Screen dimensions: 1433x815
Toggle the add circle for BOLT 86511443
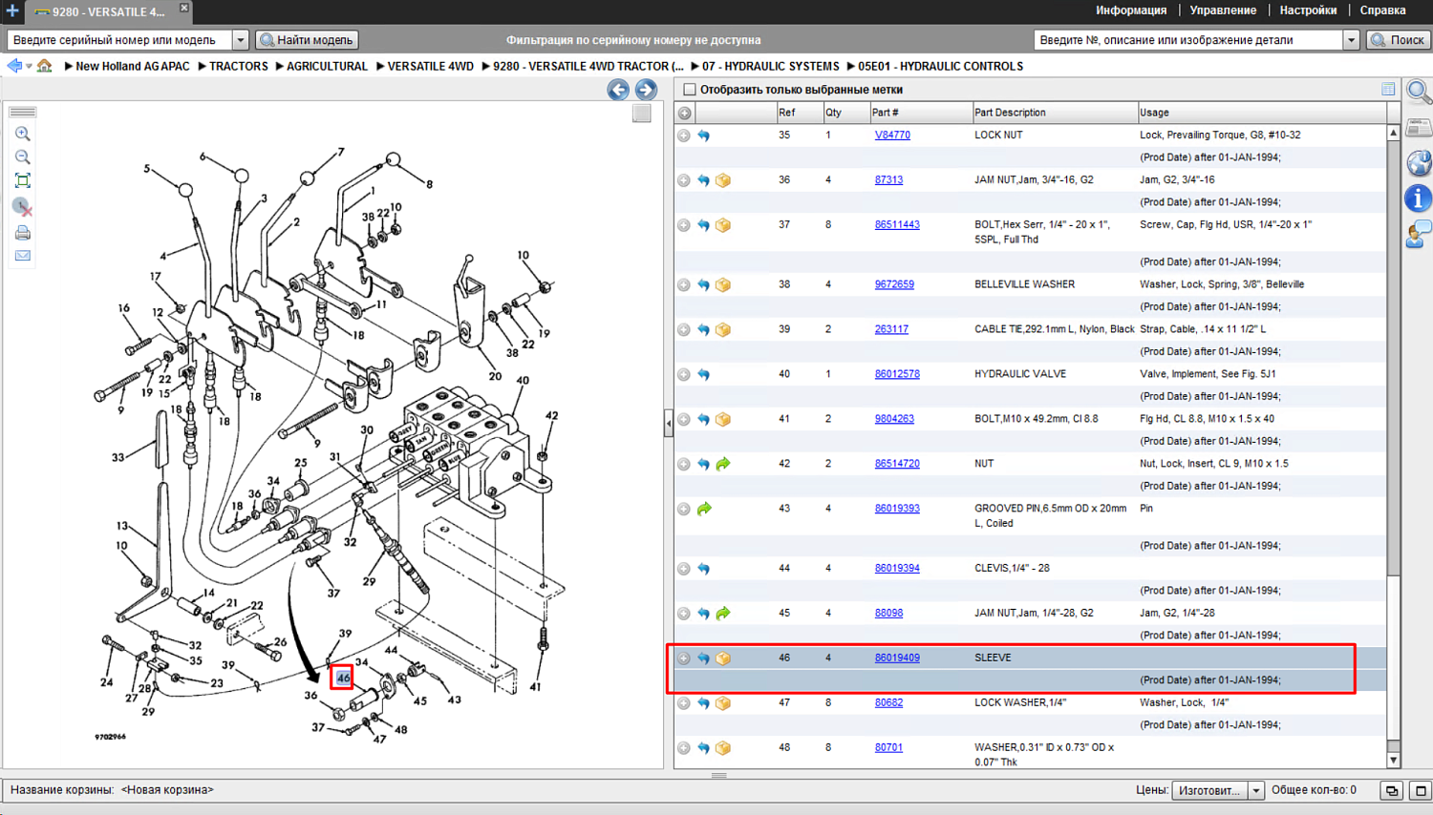684,225
